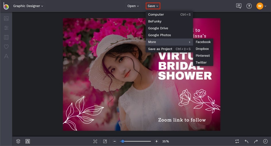Expand the Graphic Designer mode dropdown
This screenshot has width=271, height=146.
click(28, 6)
